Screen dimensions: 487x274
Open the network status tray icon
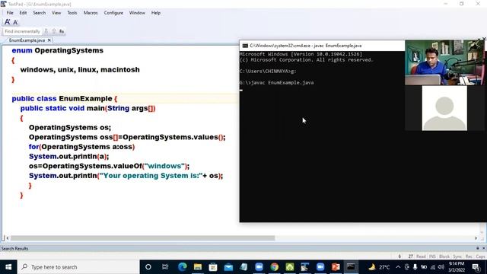coord(433,267)
